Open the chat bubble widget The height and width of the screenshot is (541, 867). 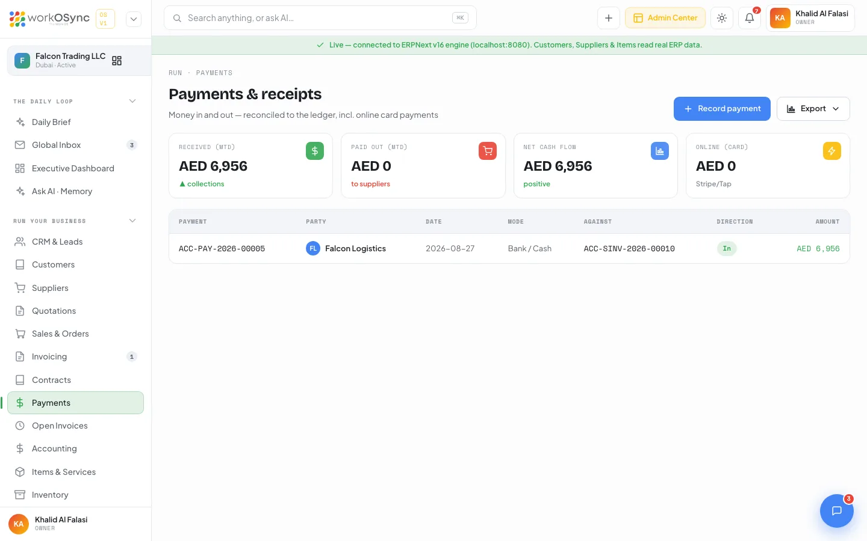tap(837, 511)
